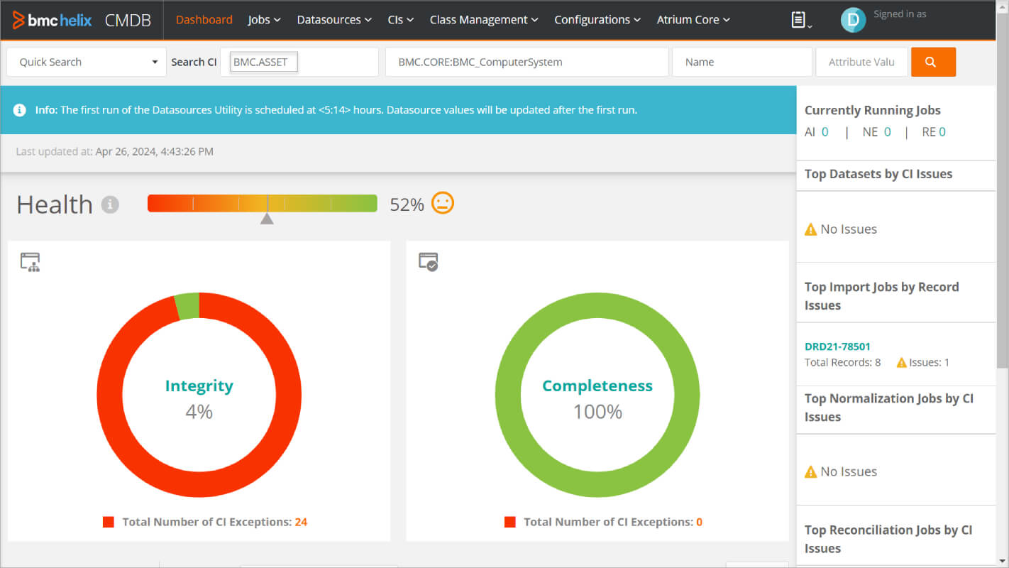Click the red Integrity legend swatch
This screenshot has height=568, width=1009.
coord(109,522)
